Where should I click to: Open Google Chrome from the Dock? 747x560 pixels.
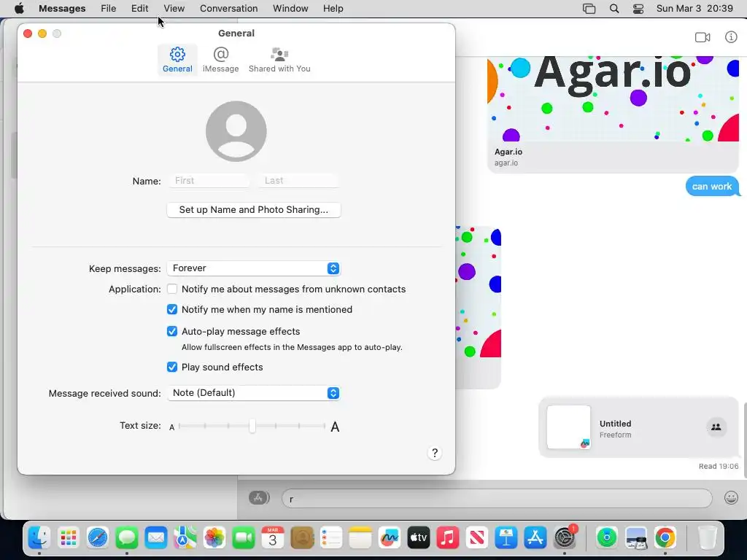pyautogui.click(x=665, y=538)
